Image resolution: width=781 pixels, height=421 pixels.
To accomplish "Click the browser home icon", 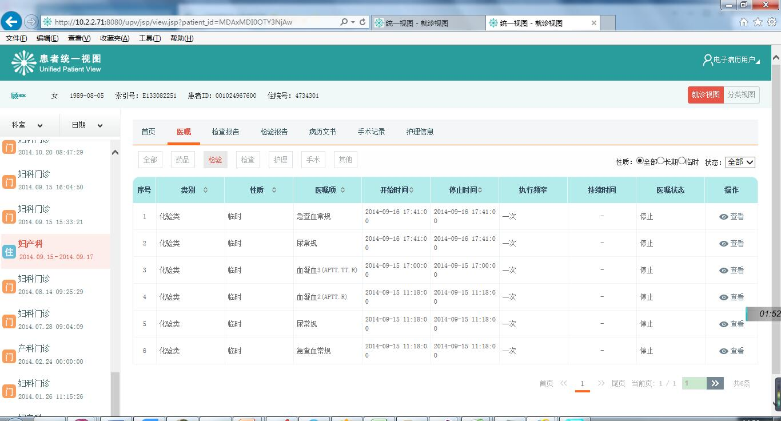I will click(x=744, y=22).
